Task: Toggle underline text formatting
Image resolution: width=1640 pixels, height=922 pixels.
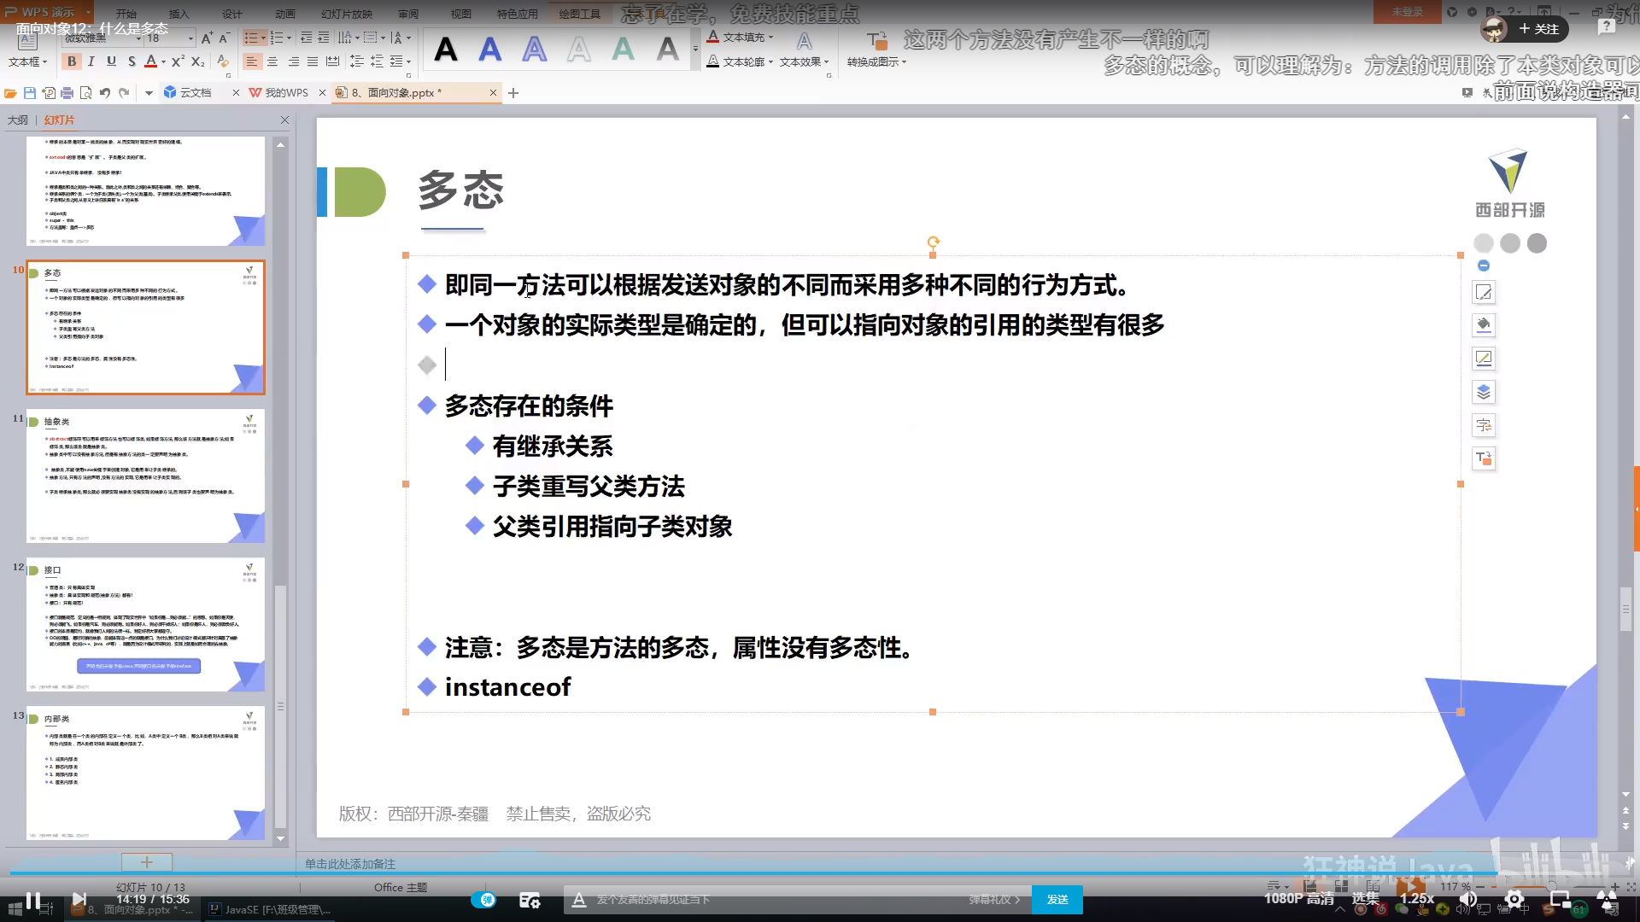Action: [111, 61]
